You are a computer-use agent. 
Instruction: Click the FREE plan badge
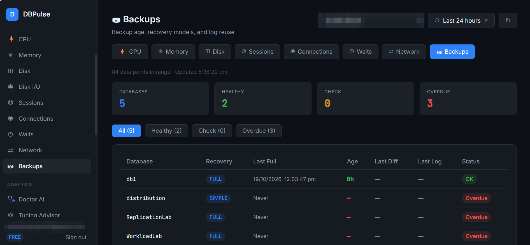15,237
